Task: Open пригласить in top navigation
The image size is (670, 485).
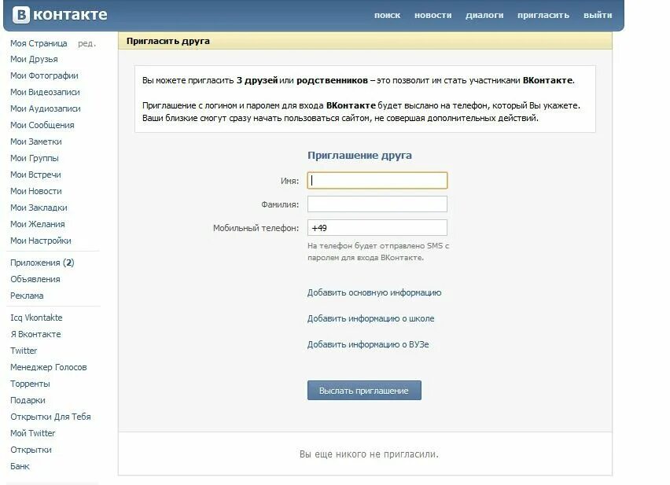Action: 543,16
